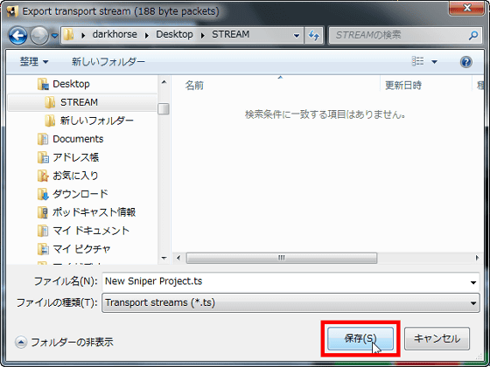490x367 pixels.
Task: Close the Export transport stream dialog
Action: pyautogui.click(x=467, y=8)
